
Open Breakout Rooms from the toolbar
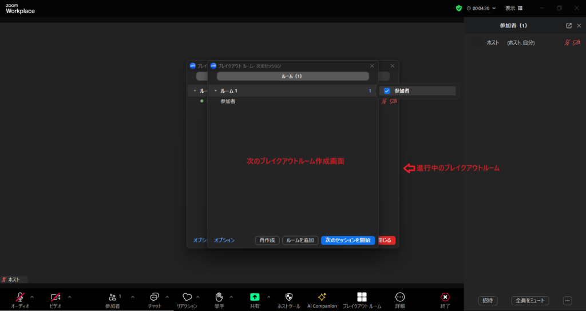(362, 297)
